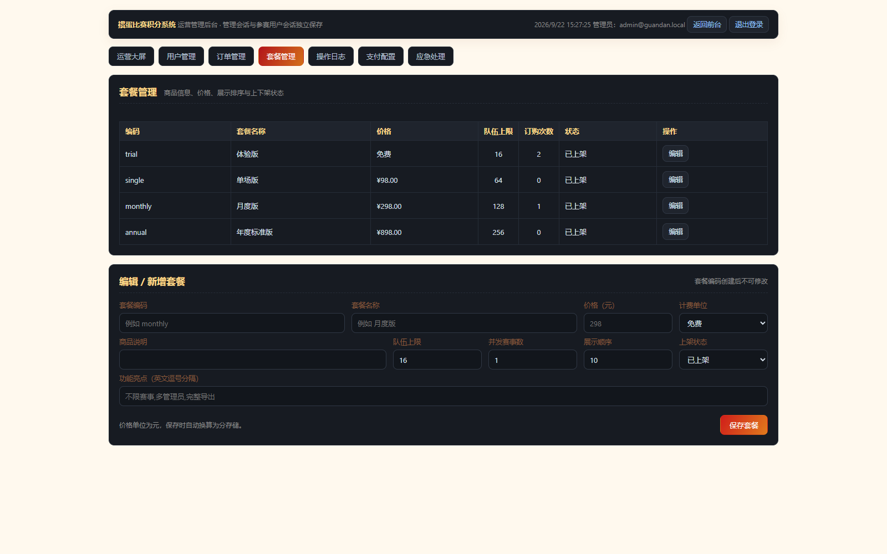Click the 队伍上限 column header
The image size is (887, 554).
point(498,131)
